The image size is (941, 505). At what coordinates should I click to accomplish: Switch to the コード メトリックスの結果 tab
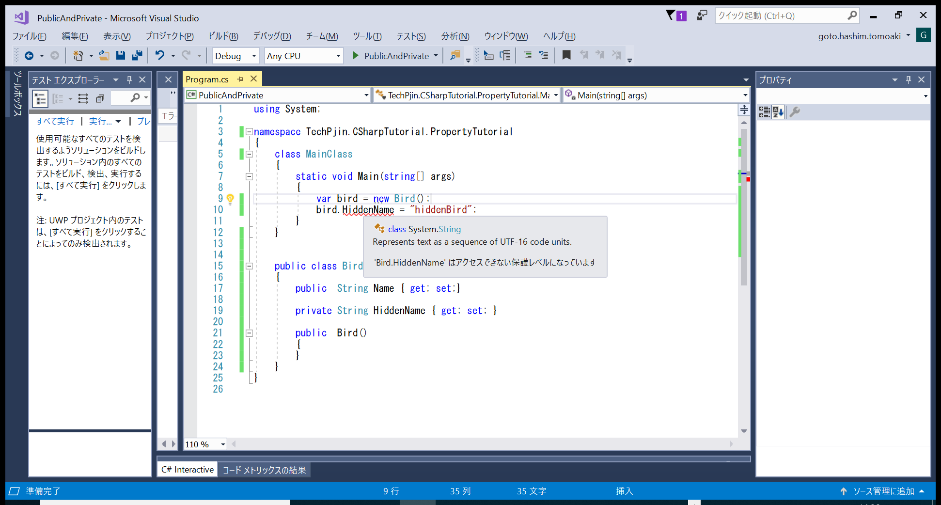pyautogui.click(x=264, y=470)
